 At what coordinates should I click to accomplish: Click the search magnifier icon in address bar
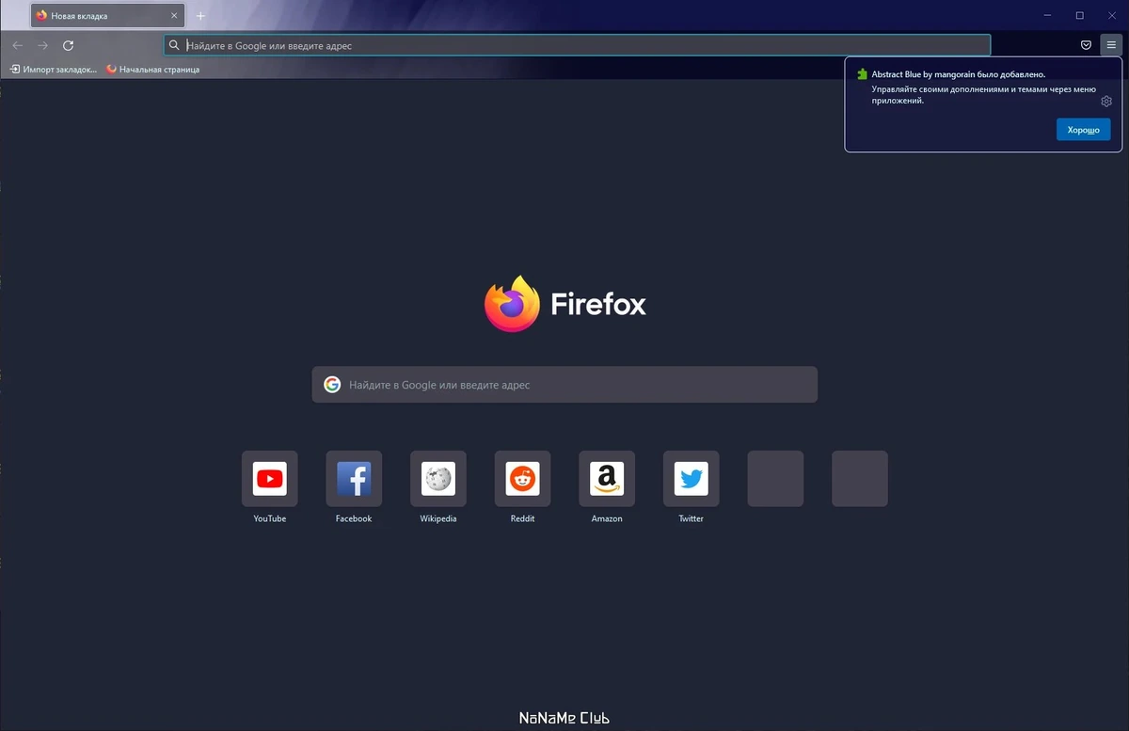pyautogui.click(x=174, y=45)
